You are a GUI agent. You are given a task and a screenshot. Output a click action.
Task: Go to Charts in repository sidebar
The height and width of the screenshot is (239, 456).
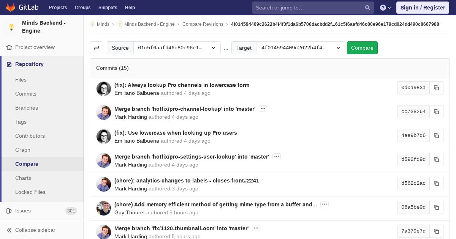coord(23,178)
